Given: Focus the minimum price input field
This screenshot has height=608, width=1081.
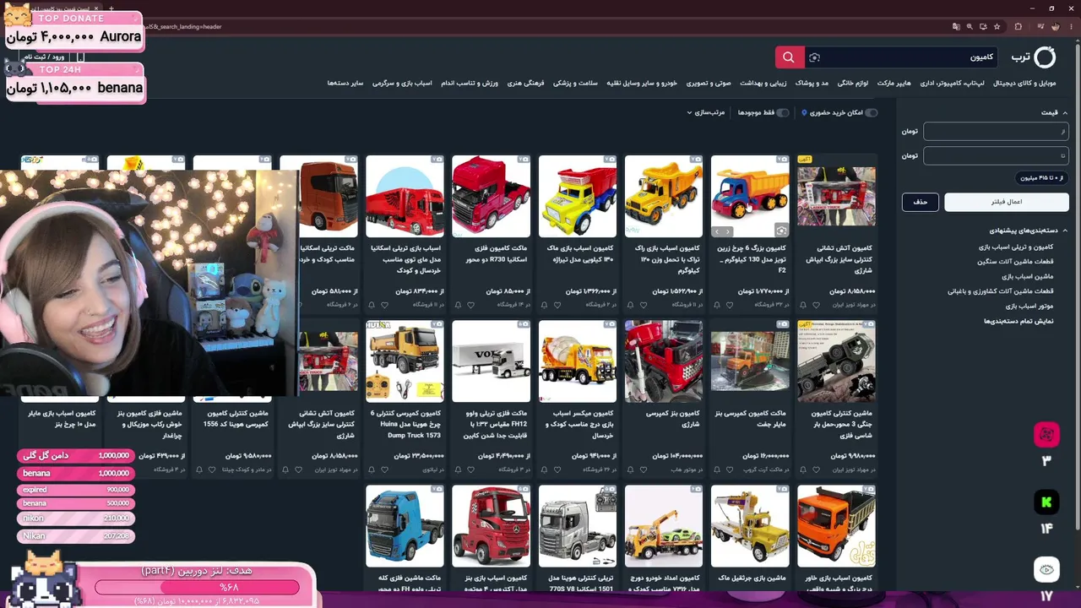Looking at the screenshot, I should [x=996, y=131].
